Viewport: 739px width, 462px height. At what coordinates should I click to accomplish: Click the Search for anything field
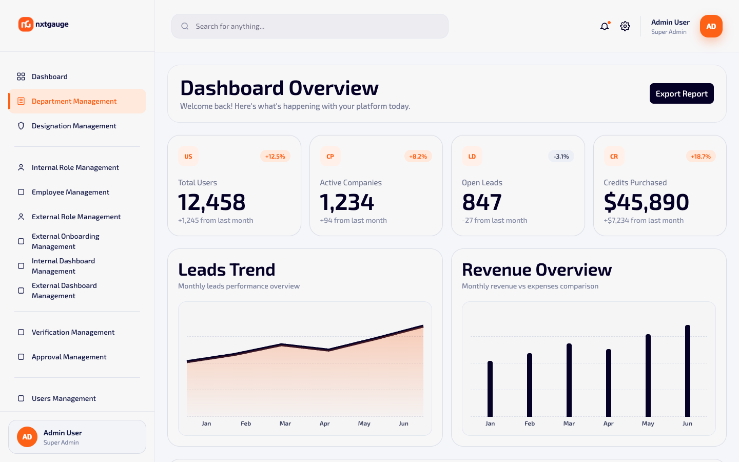pos(310,26)
